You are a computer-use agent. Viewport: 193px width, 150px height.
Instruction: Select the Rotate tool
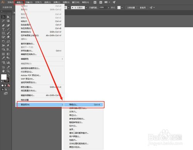(x=3, y=41)
